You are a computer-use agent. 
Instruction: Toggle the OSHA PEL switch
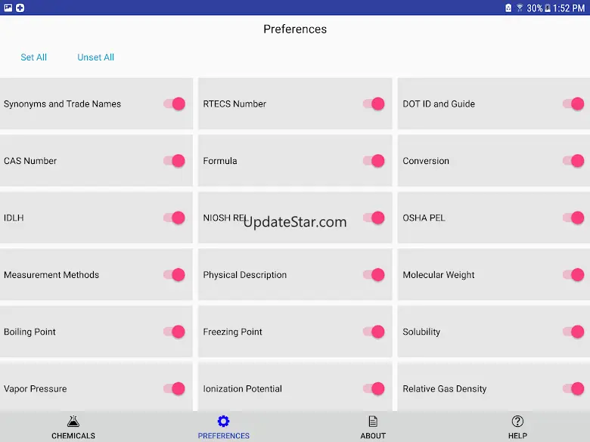tap(573, 218)
